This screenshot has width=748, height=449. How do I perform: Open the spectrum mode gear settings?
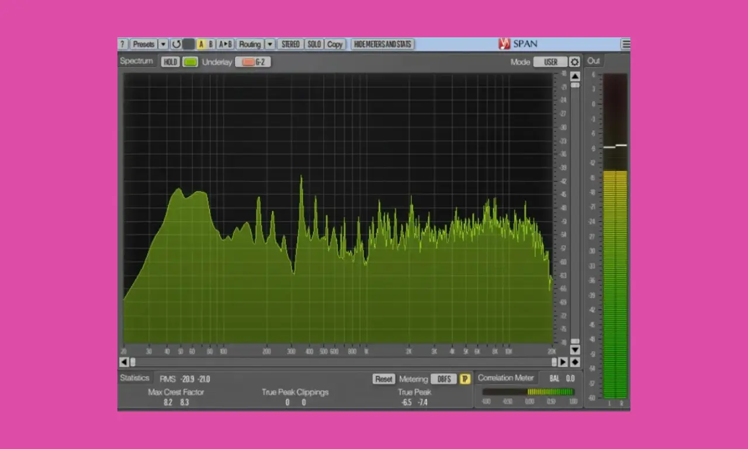[x=574, y=62]
